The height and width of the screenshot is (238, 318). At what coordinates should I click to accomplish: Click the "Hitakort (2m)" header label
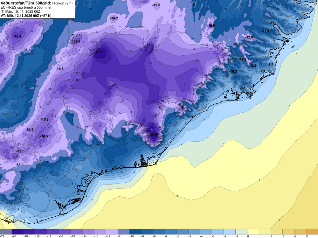pyautogui.click(x=62, y=3)
